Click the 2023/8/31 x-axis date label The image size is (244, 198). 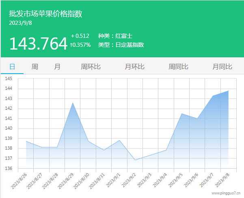[98, 179]
